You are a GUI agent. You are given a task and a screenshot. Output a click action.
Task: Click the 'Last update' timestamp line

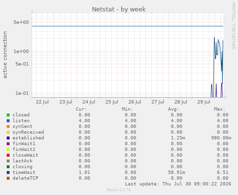tap(178, 184)
